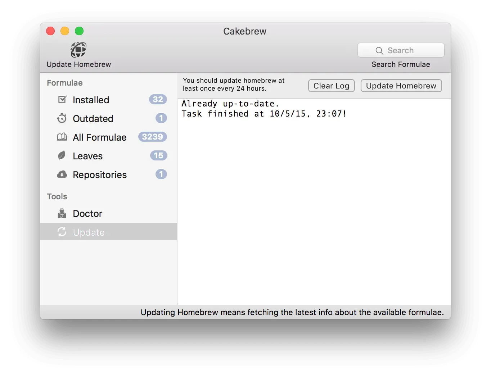Click the Outdated stopwatch icon
Viewport: 491px width, 377px height.
(x=62, y=118)
